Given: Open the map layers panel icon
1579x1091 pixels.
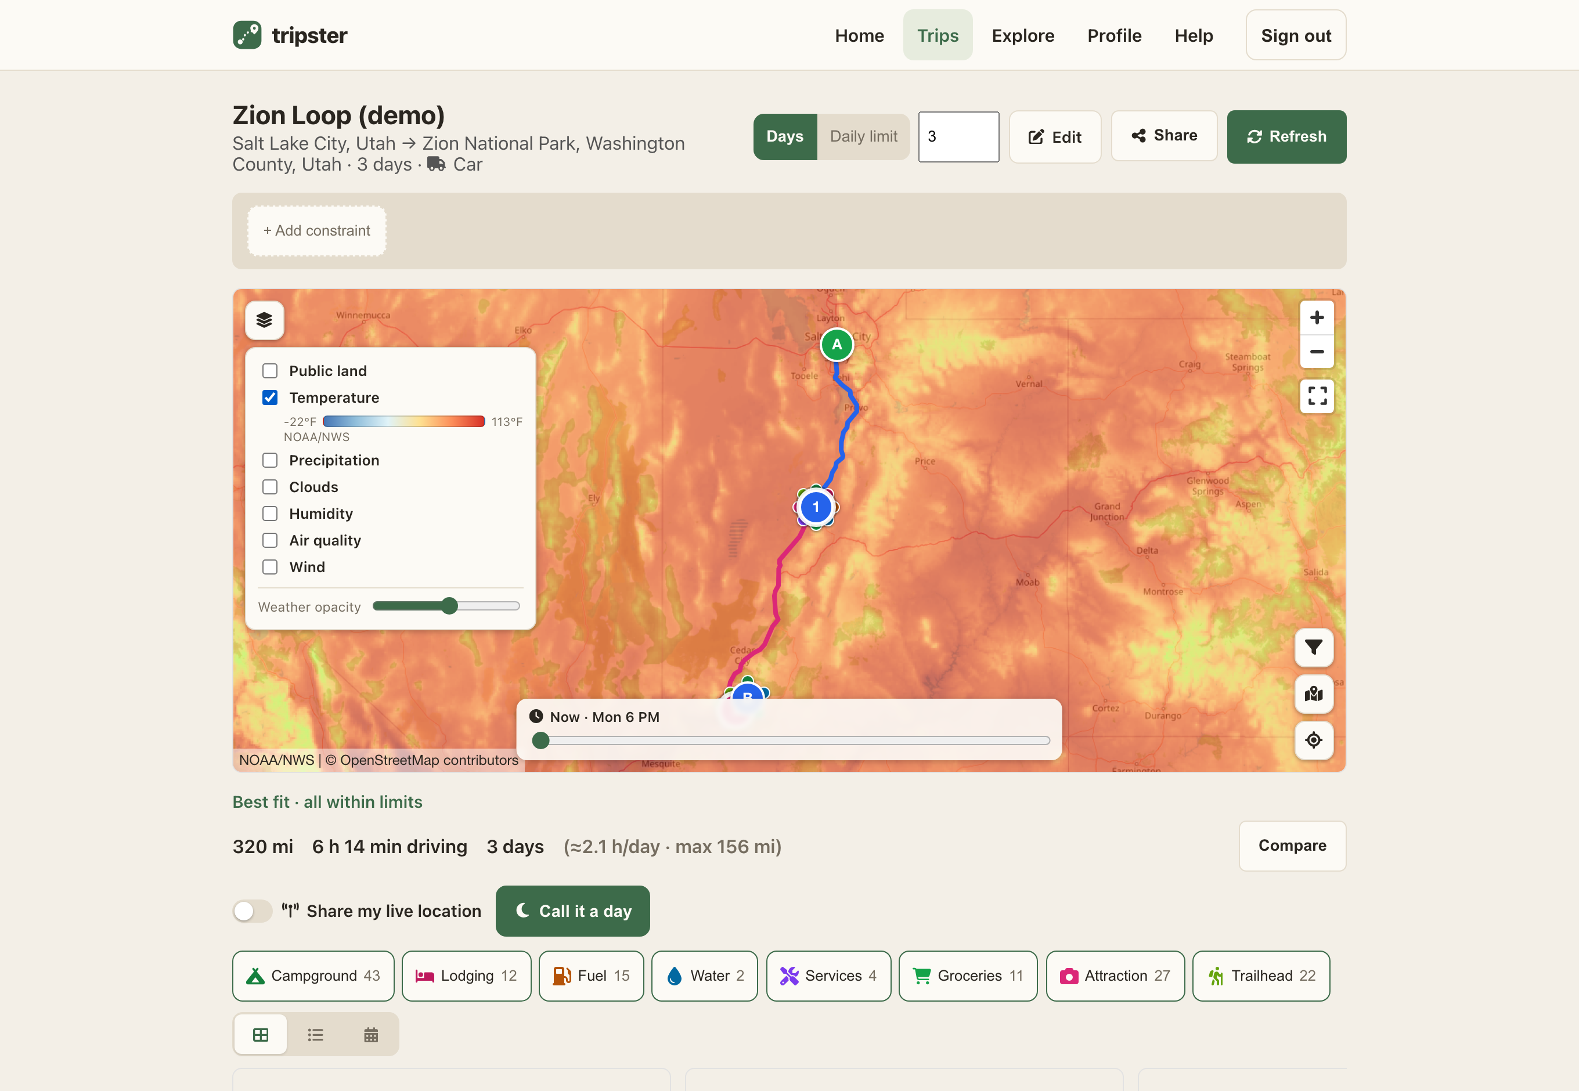Looking at the screenshot, I should 265,320.
